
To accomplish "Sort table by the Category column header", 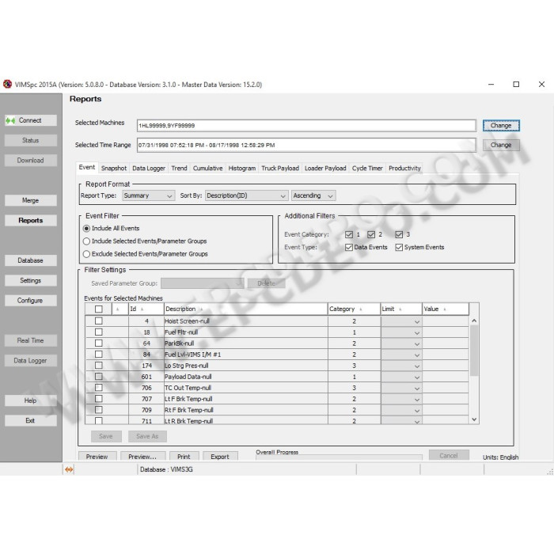I will 354,309.
